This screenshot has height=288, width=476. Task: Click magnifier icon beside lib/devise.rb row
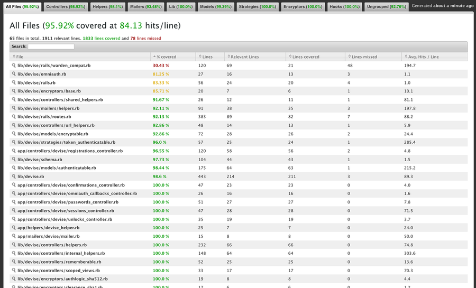click(x=14, y=176)
